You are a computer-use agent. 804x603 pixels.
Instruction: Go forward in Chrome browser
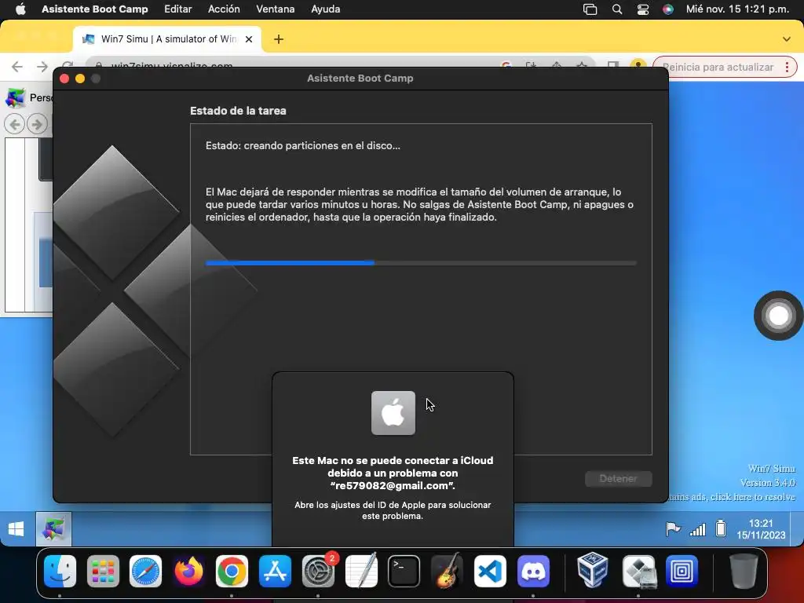coord(42,67)
